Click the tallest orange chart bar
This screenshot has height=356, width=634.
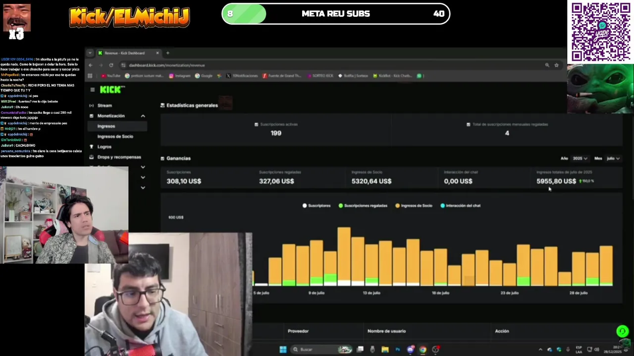click(x=344, y=255)
